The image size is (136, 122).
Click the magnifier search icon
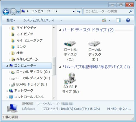131,11
